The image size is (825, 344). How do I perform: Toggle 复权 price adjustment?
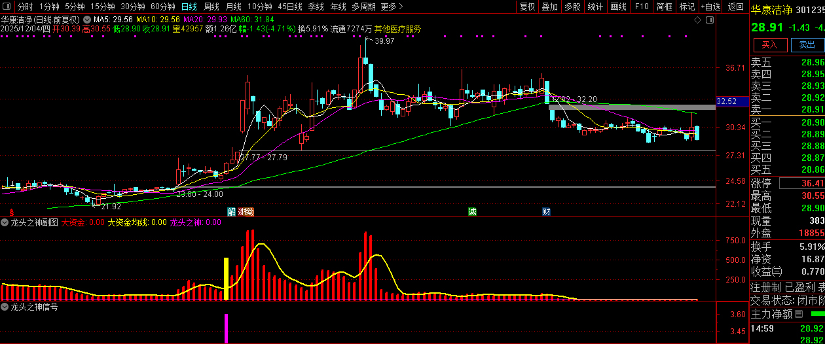(527, 7)
